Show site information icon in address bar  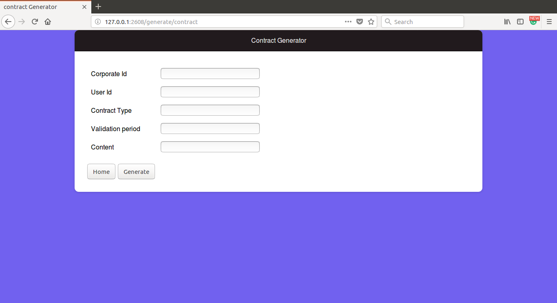pyautogui.click(x=98, y=22)
